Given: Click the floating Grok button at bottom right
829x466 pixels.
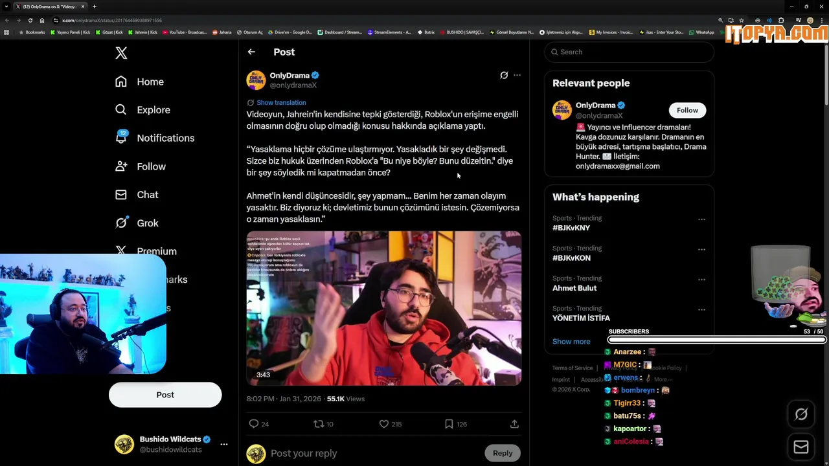Looking at the screenshot, I should [801, 415].
